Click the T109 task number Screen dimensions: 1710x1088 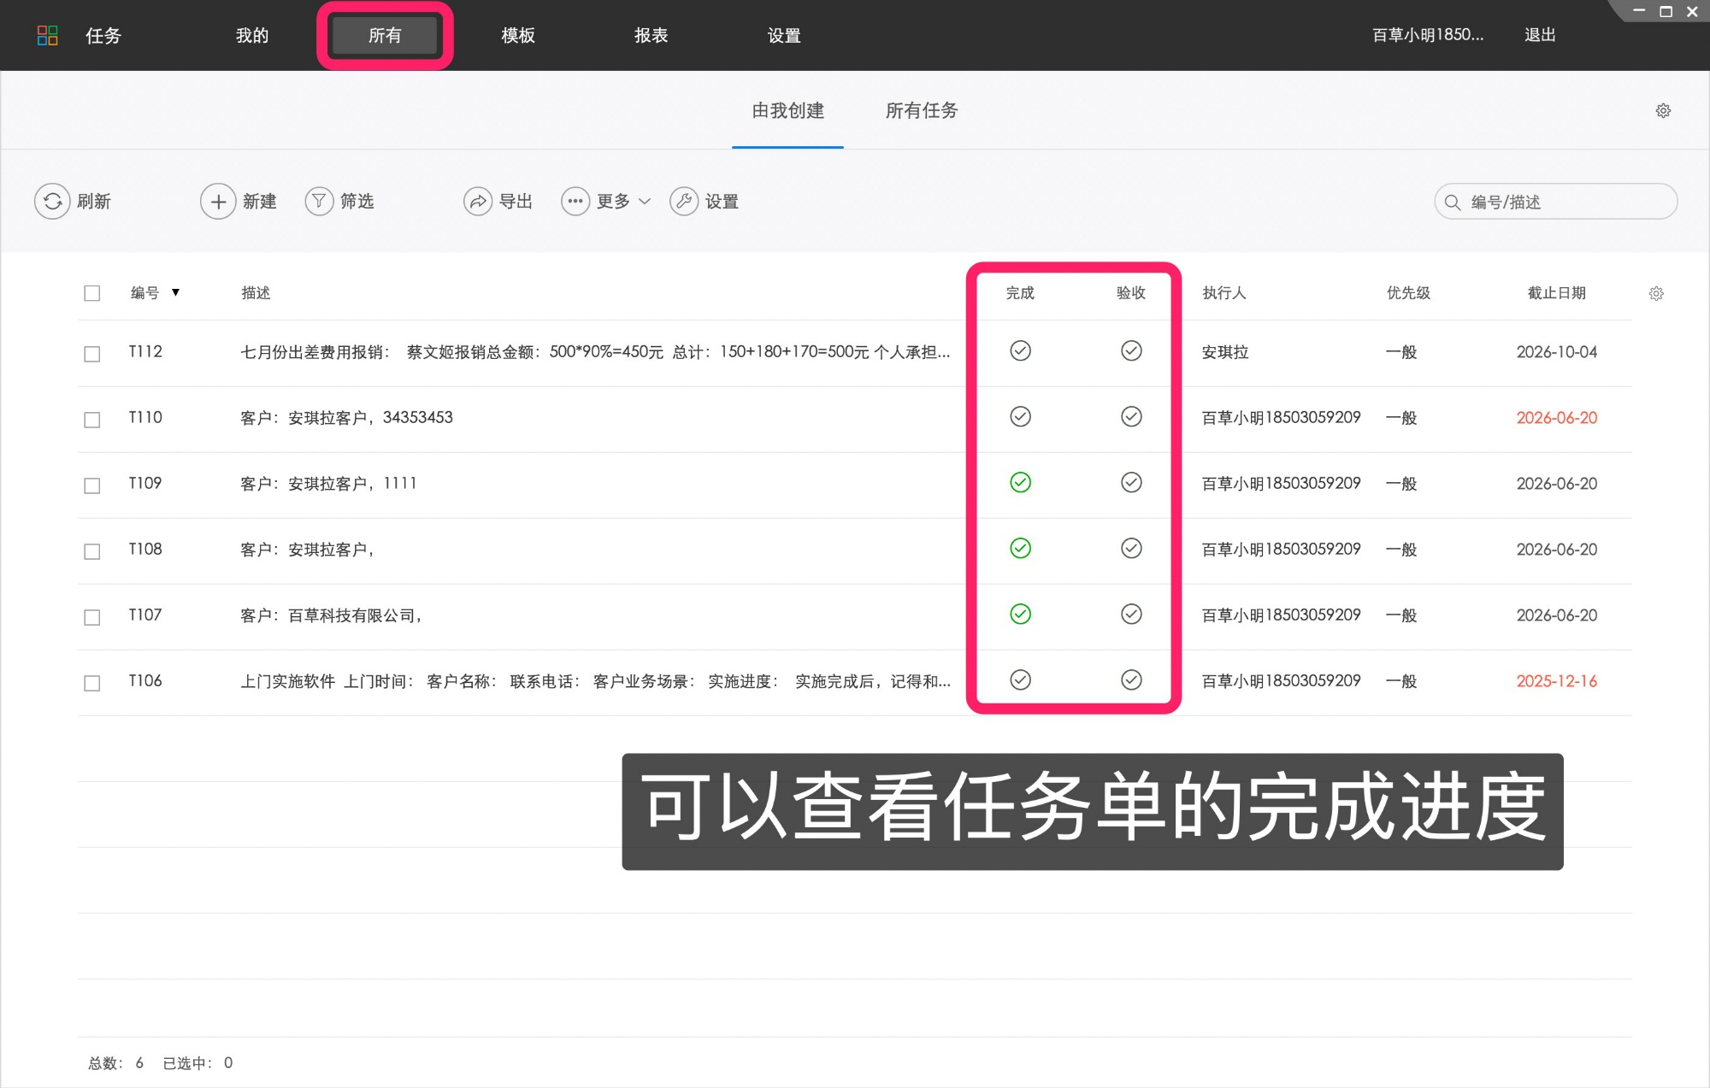[x=145, y=483]
